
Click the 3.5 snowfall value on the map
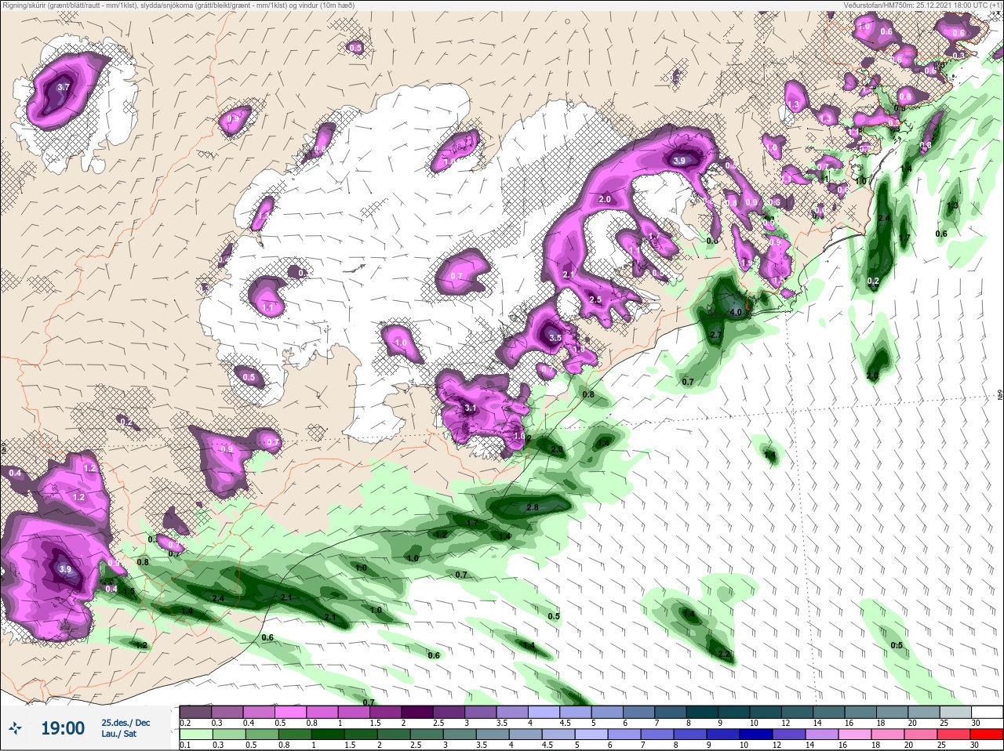pyautogui.click(x=555, y=338)
